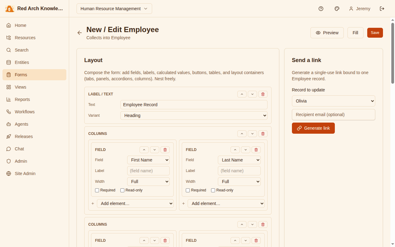
Task: Click the Label input for First Name field
Action: click(x=148, y=171)
